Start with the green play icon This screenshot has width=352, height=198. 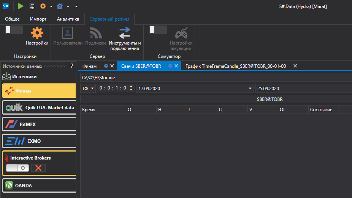21,6
